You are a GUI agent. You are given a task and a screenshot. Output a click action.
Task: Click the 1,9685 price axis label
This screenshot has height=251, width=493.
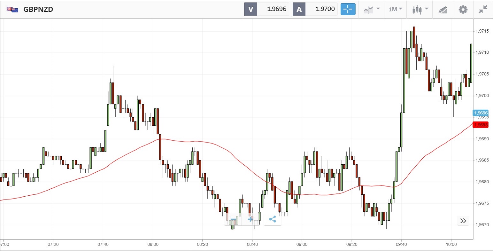(x=482, y=160)
